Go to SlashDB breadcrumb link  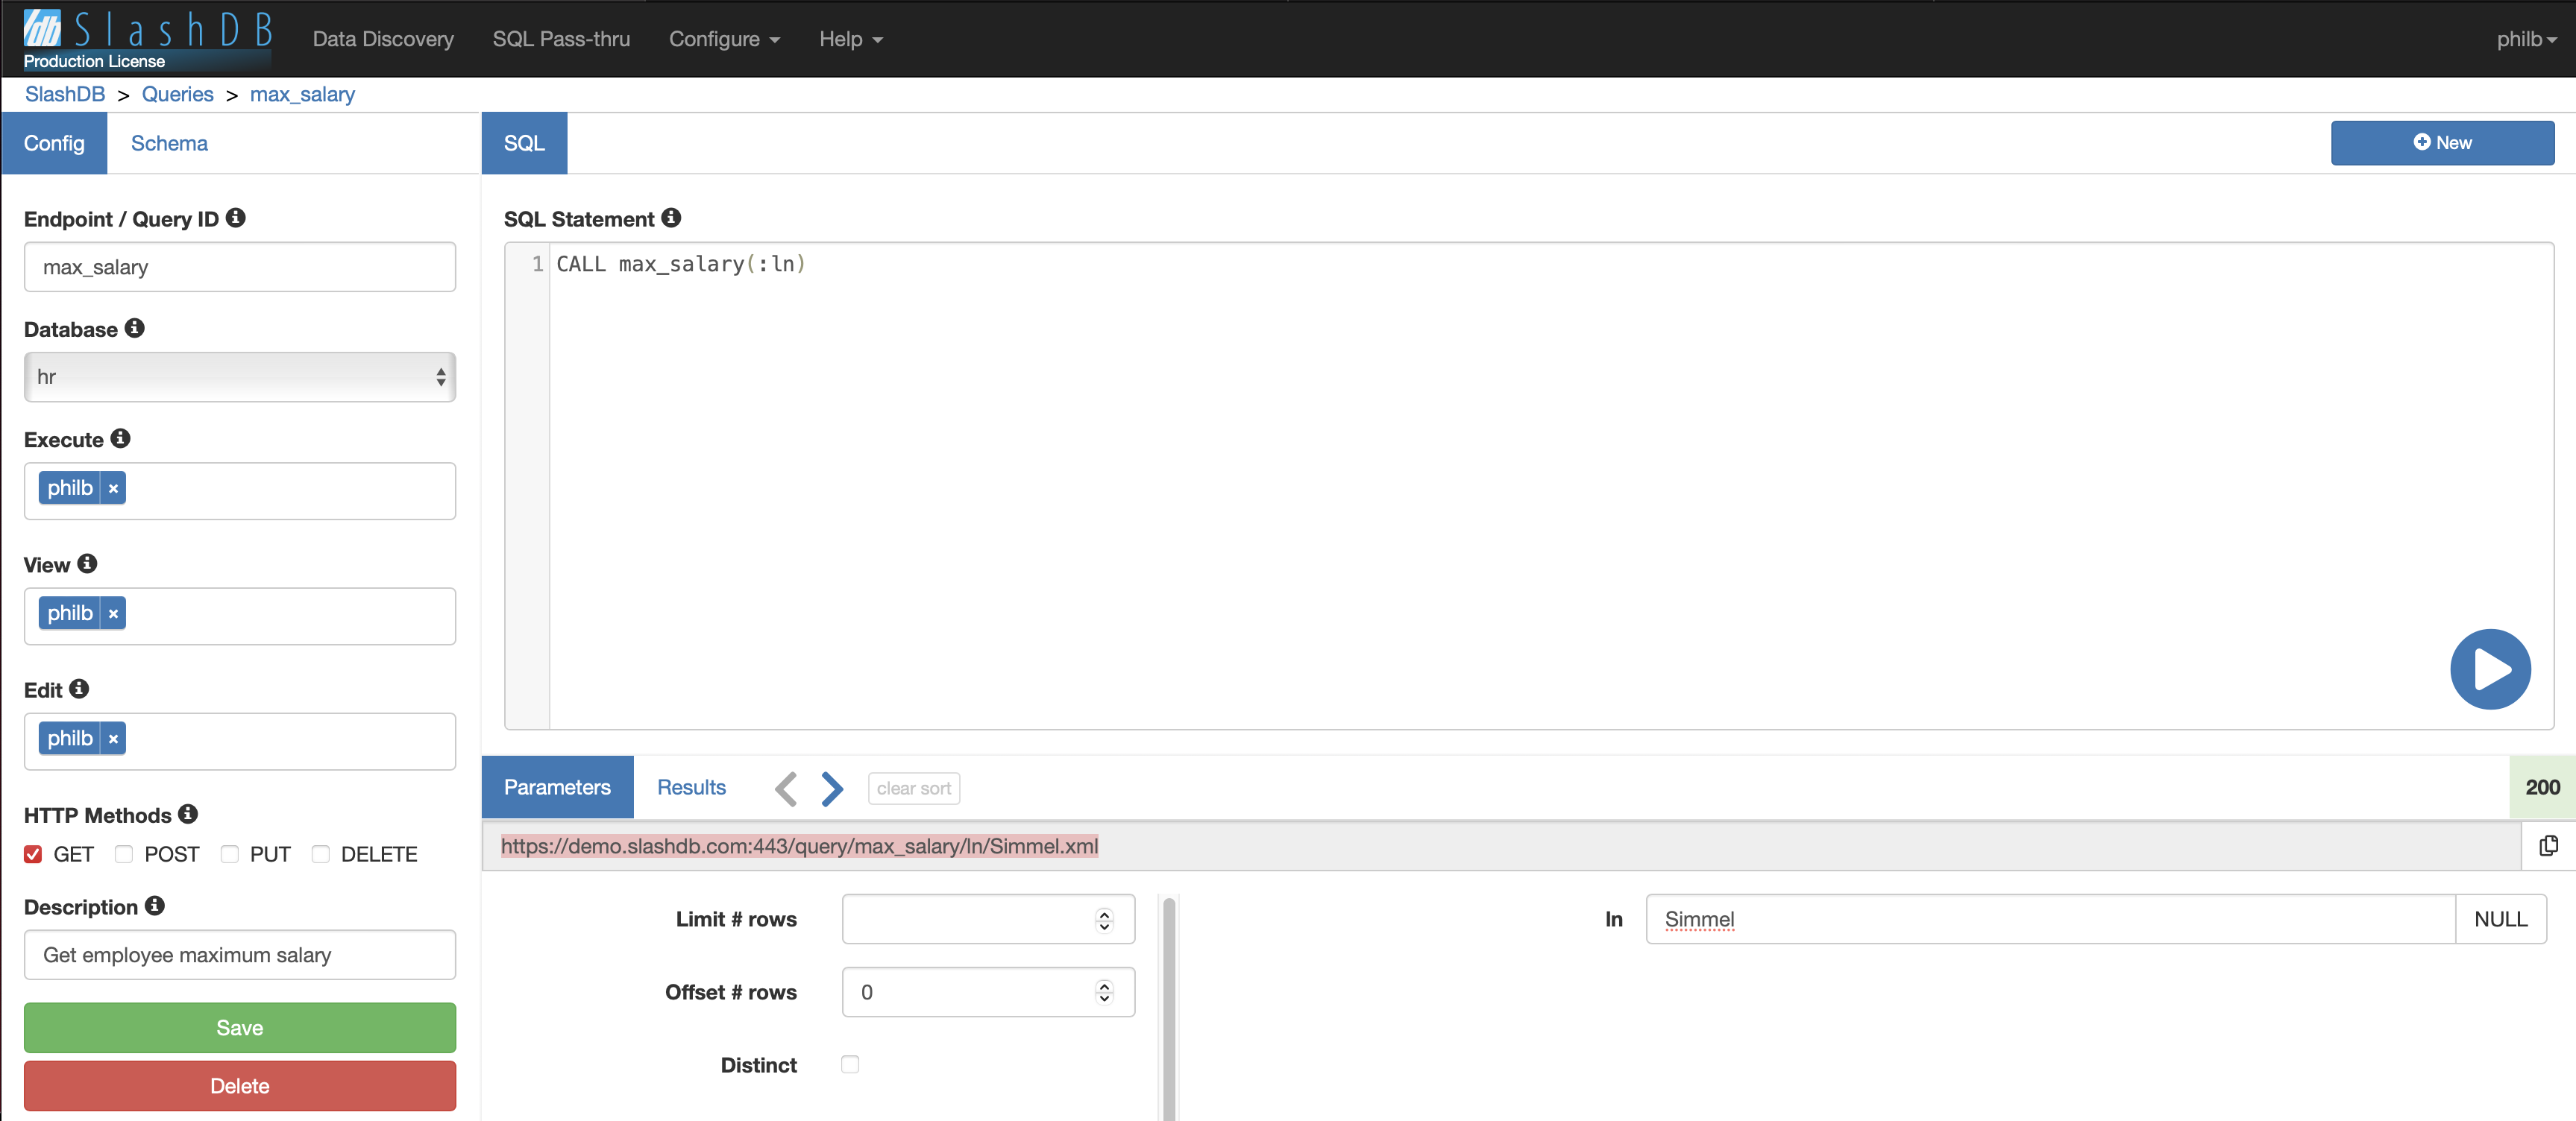(x=65, y=94)
